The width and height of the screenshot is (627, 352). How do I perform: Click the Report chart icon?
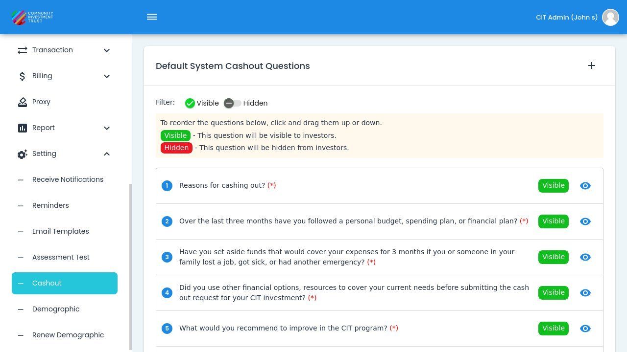coord(22,128)
